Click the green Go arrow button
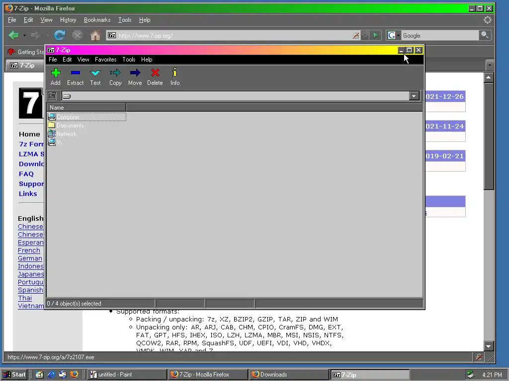509x381 pixels. [376, 35]
